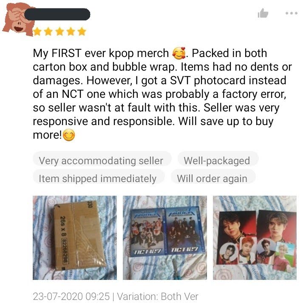Image resolution: width=306 pixels, height=308 pixels.
Task: Click the third yellow rating star
Action: (x=59, y=31)
